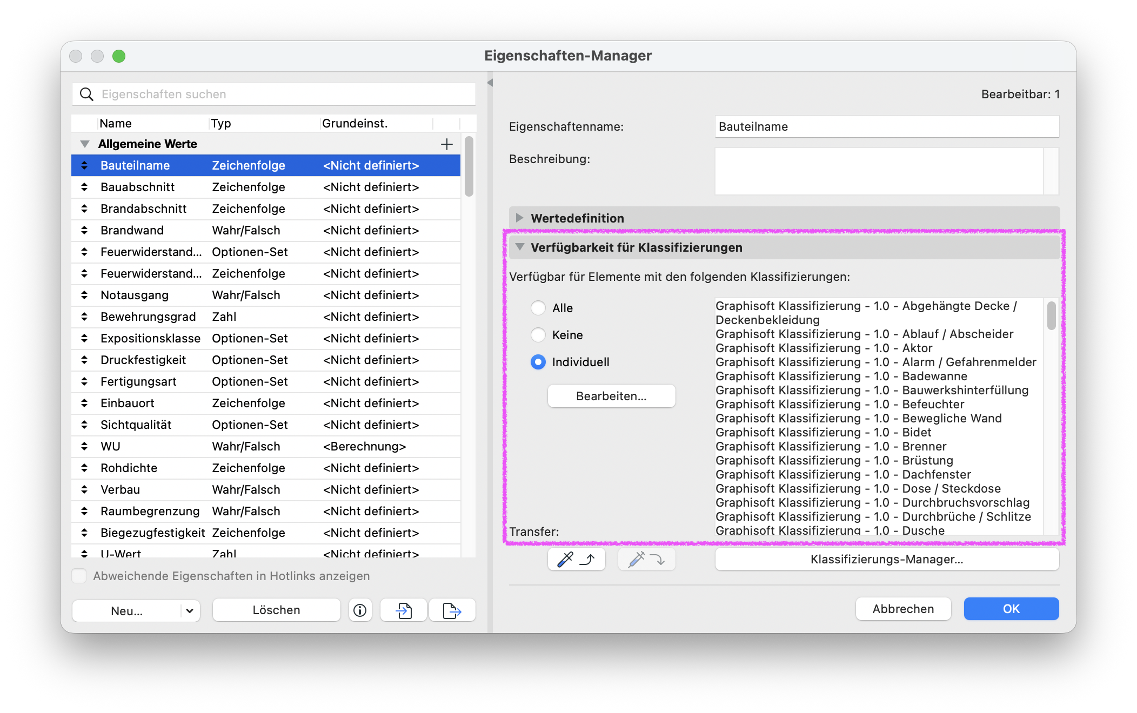The width and height of the screenshot is (1137, 713).
Task: Collapse the left panel via arrow
Action: 490,83
